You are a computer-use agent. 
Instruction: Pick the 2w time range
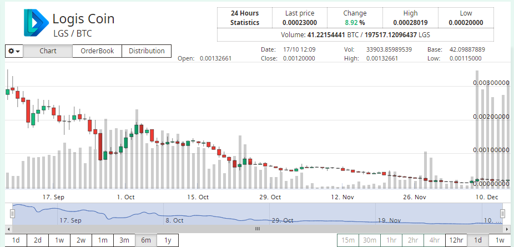[x=81, y=240]
